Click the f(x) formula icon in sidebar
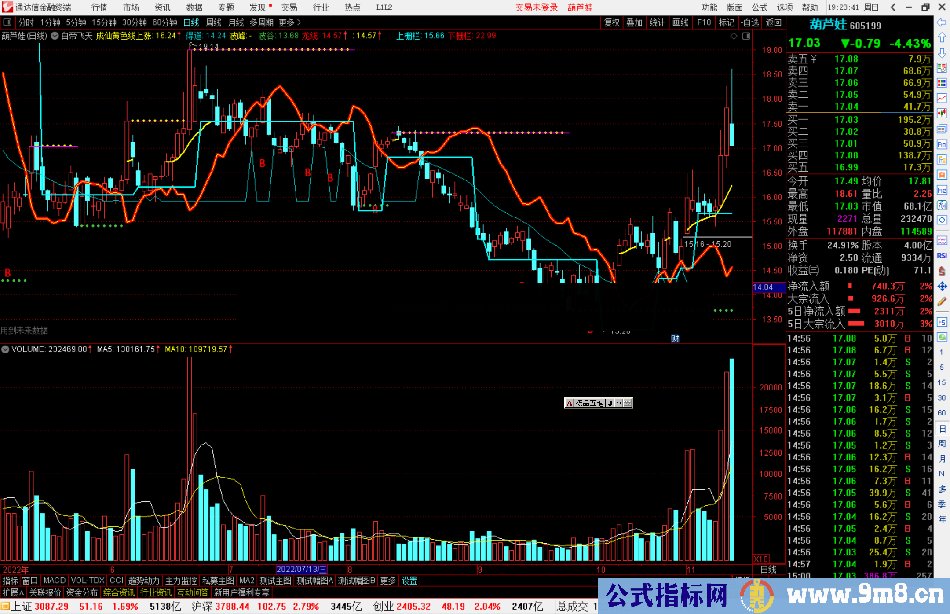Screen dimensions: 950x614 (x=942, y=205)
